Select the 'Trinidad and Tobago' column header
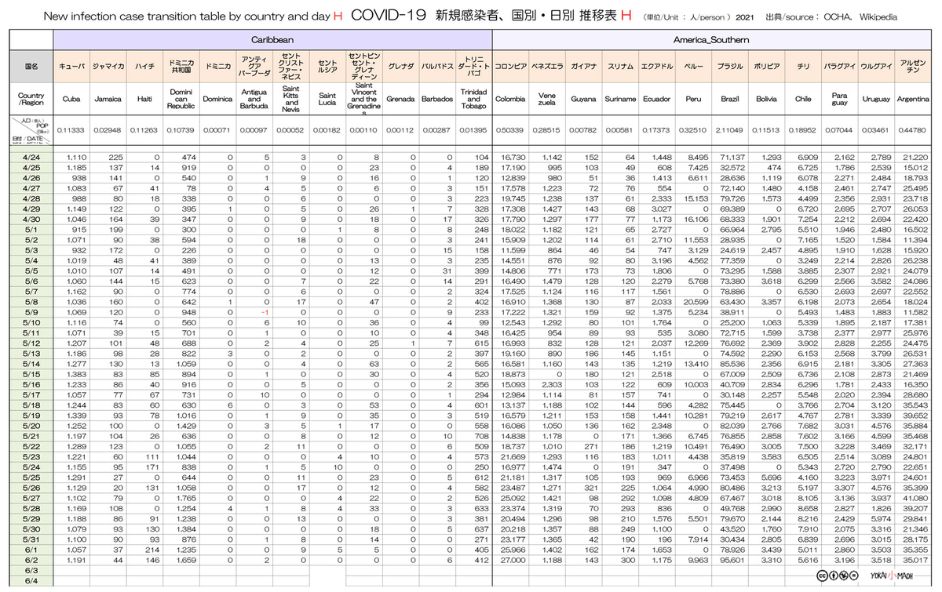The height and width of the screenshot is (592, 942). click(474, 100)
